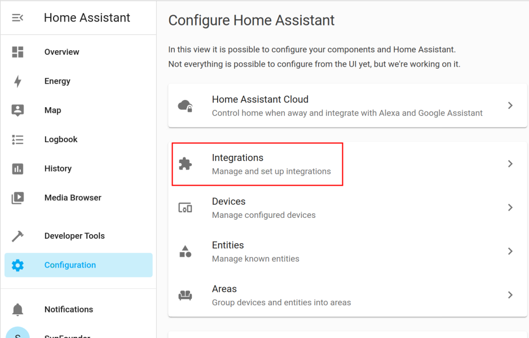
Task: Click the Energy lightning bolt icon
Action: tap(17, 81)
